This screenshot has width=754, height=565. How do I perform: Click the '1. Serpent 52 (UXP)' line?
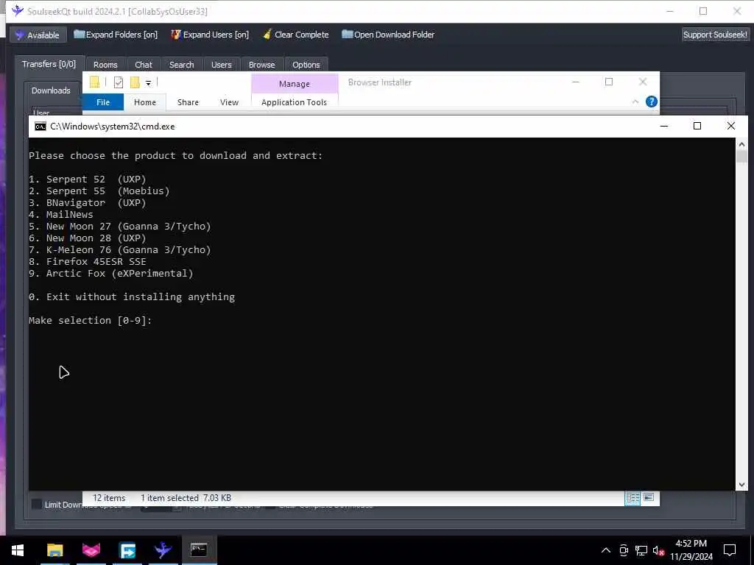pos(88,180)
